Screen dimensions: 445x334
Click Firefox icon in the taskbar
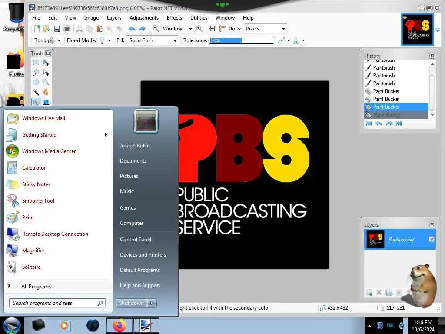click(x=119, y=325)
